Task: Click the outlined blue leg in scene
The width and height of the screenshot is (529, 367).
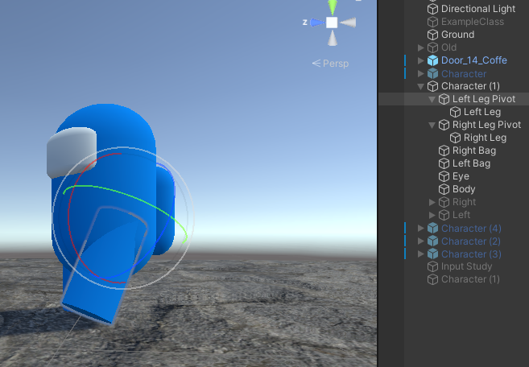Action: tap(105, 266)
